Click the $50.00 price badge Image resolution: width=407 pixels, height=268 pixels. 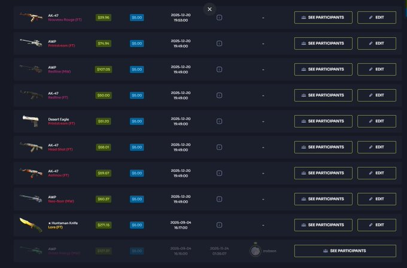click(104, 95)
